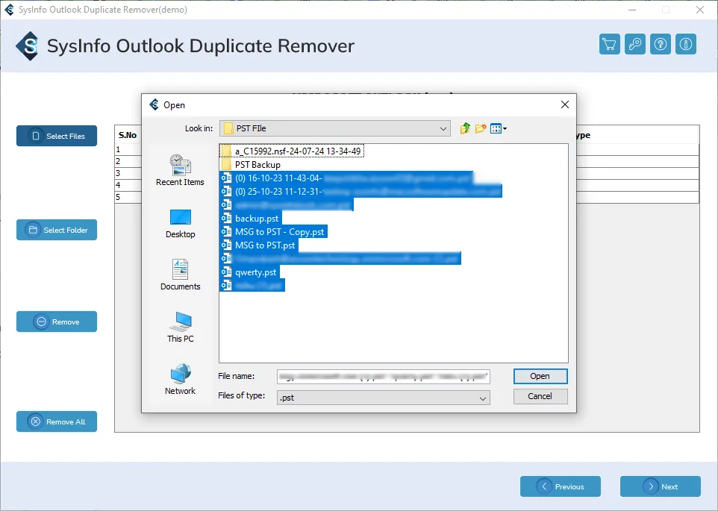Expand the Files of type dropdown
The width and height of the screenshot is (718, 511).
(x=483, y=398)
